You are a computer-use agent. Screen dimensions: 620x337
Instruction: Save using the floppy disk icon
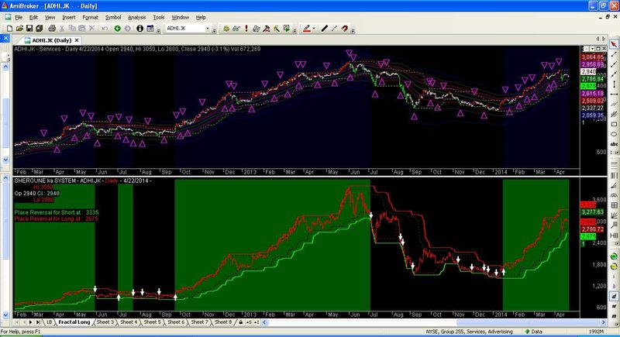coord(29,29)
